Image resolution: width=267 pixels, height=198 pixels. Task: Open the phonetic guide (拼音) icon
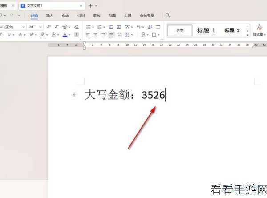pyautogui.click(x=65, y=27)
